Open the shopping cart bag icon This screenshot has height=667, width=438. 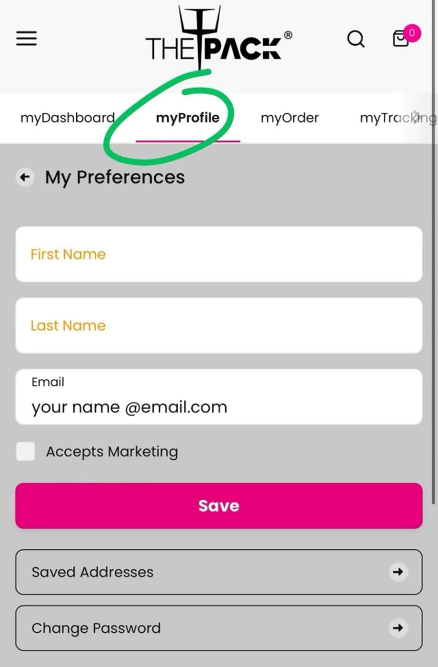[400, 40]
